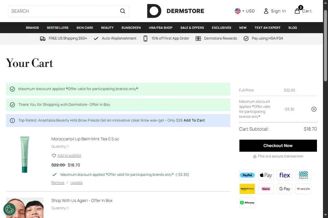328x218 pixels.
Task: Open the Bestsellers menu
Action: coord(58,28)
